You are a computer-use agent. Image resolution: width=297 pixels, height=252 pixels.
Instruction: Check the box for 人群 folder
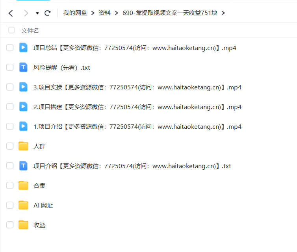pyautogui.click(x=10, y=146)
